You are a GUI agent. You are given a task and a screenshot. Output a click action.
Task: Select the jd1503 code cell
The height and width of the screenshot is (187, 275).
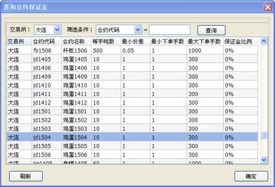47,129
